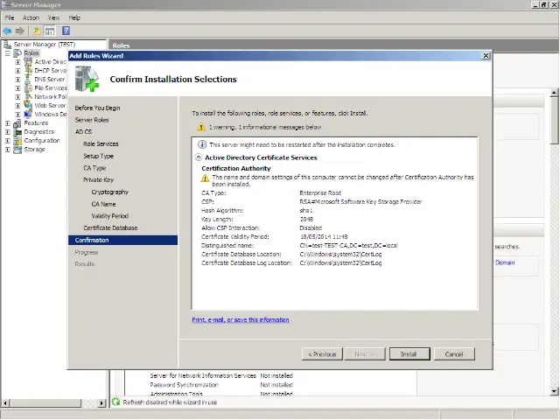Go to the Validity Period step
The width and height of the screenshot is (560, 420).
(110, 216)
